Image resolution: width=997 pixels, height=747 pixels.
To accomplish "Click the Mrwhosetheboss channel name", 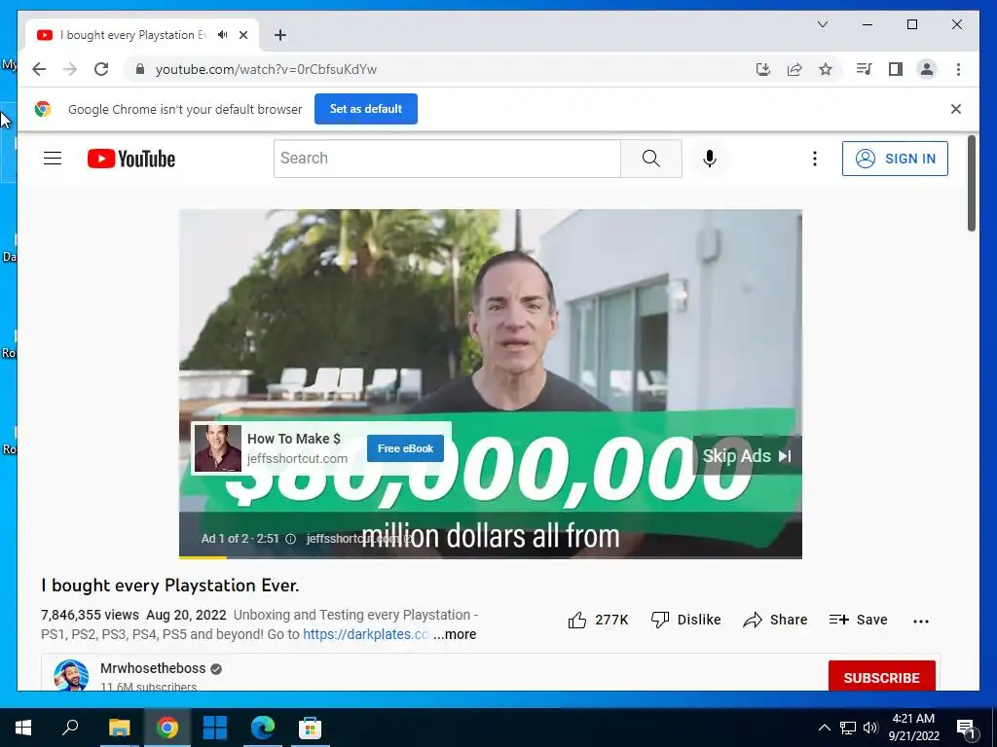I will (x=153, y=668).
